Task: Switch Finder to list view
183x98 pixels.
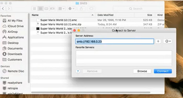Action: point(40,9)
